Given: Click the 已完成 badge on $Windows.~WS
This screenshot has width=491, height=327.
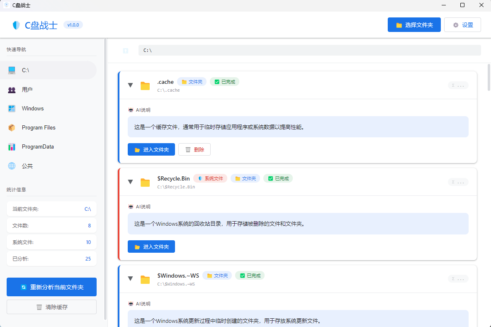Looking at the screenshot, I should [x=250, y=276].
